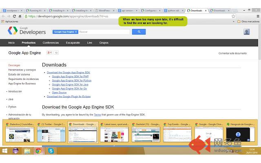Image resolution: width=261 pixels, height=163 pixels.
Task: Open the Conferencias navigation item
Action: pyautogui.click(x=51, y=43)
